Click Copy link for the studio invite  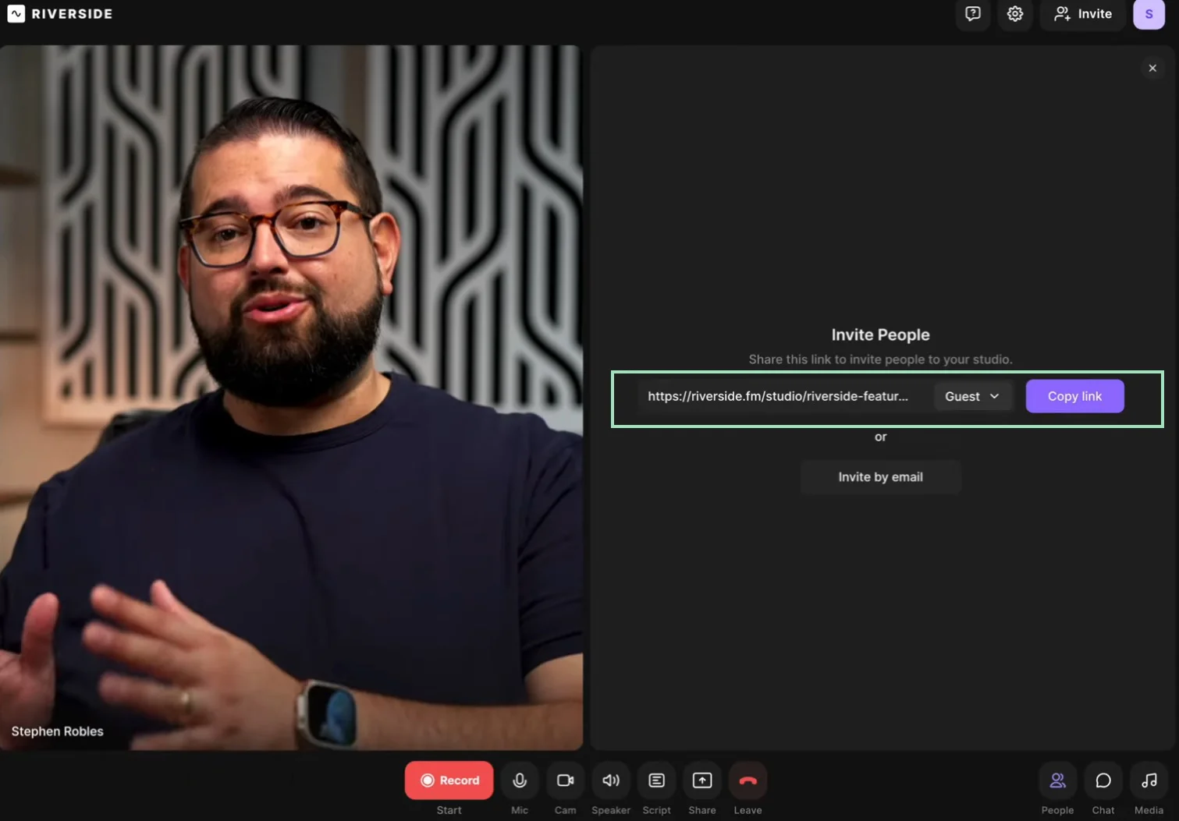1074,396
